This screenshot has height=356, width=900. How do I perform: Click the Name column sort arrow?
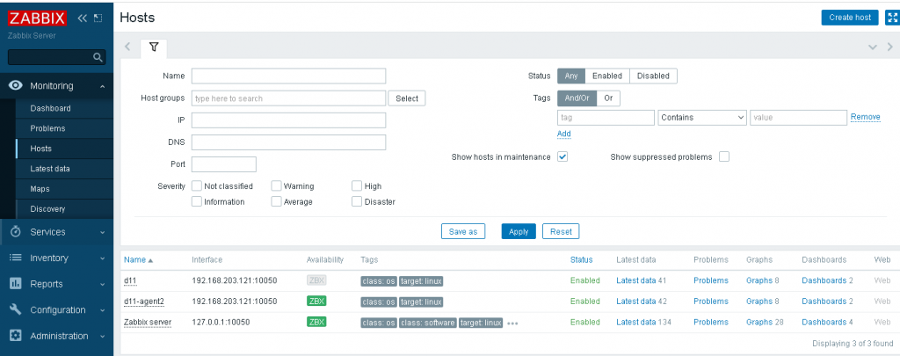150,260
